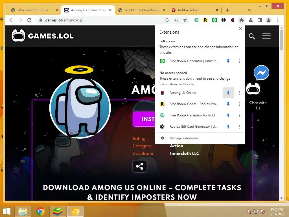Open File Explorer from taskbar
Screen dimensions: 289x217
[23, 211]
